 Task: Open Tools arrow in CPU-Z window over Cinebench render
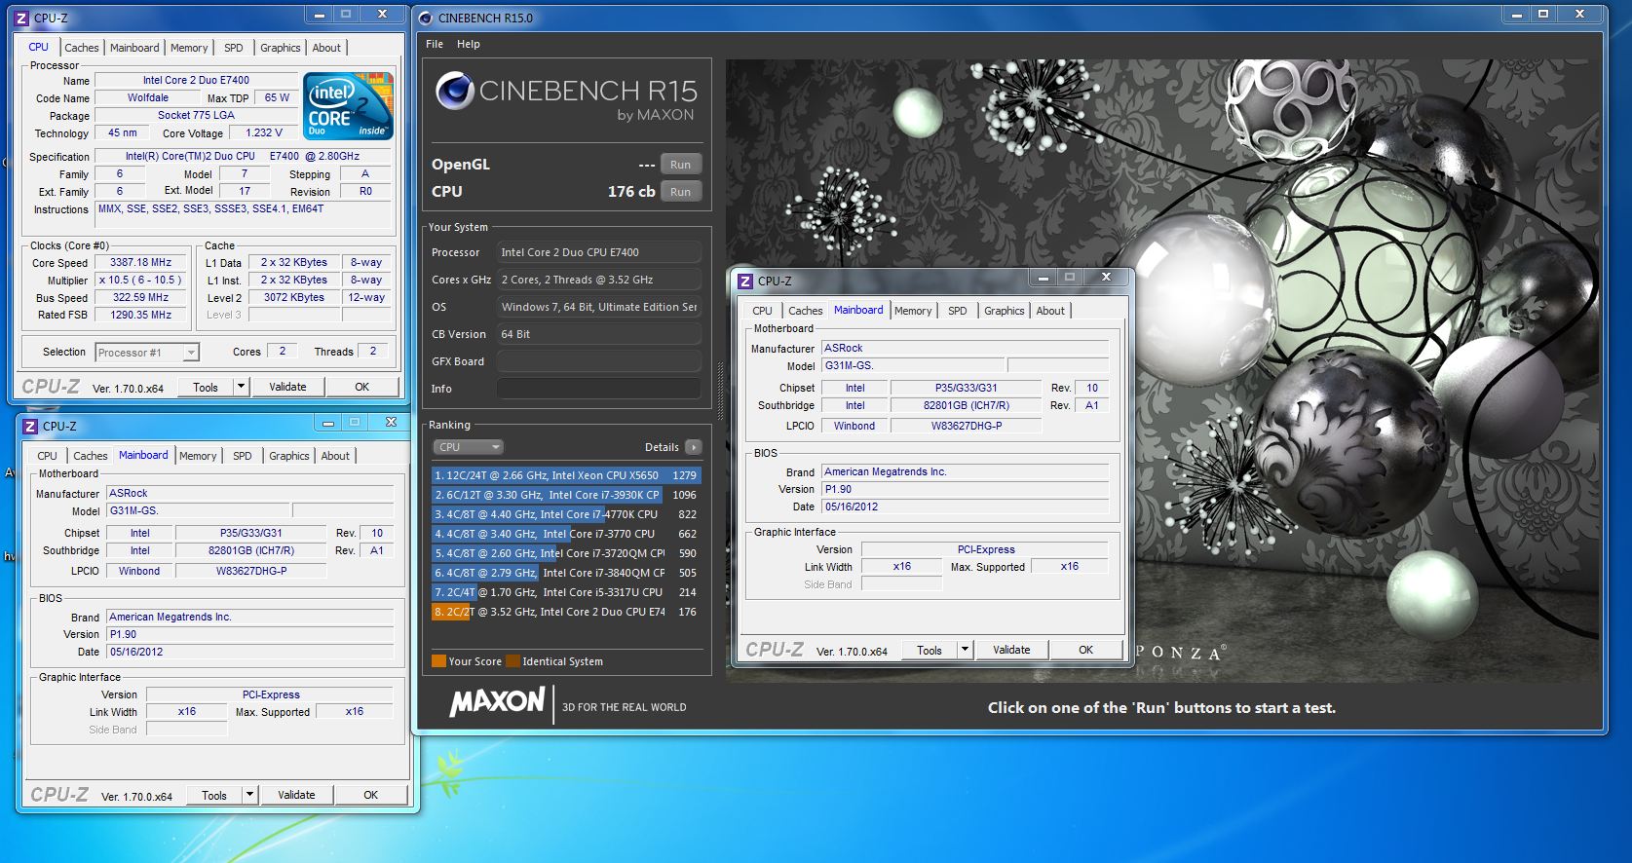[965, 650]
